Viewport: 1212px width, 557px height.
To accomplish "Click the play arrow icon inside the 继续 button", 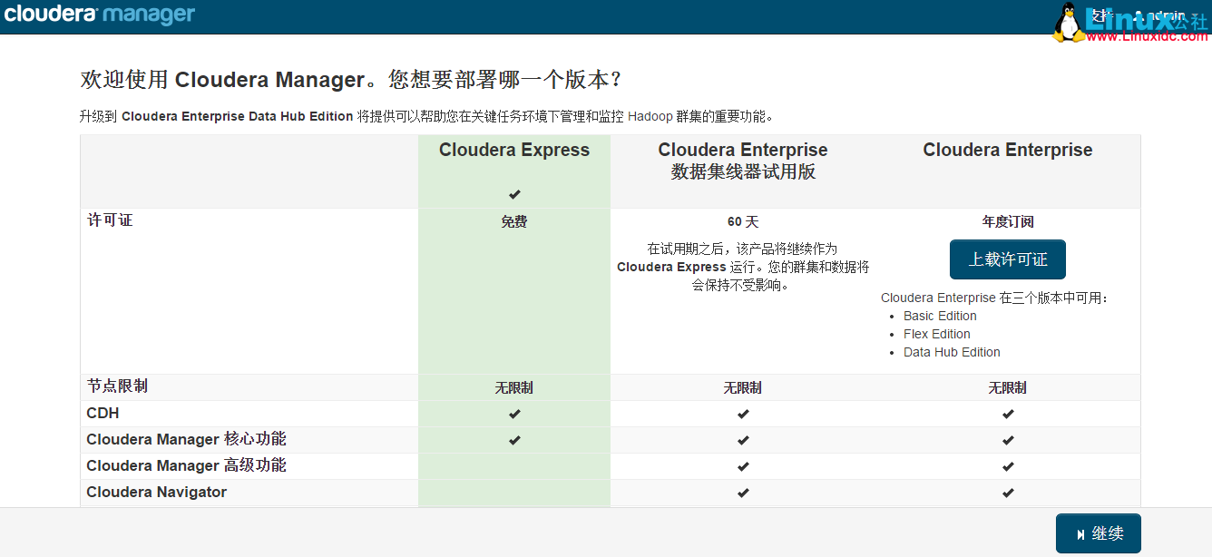I will point(1080,533).
